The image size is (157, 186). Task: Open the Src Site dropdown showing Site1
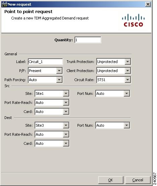(52, 94)
